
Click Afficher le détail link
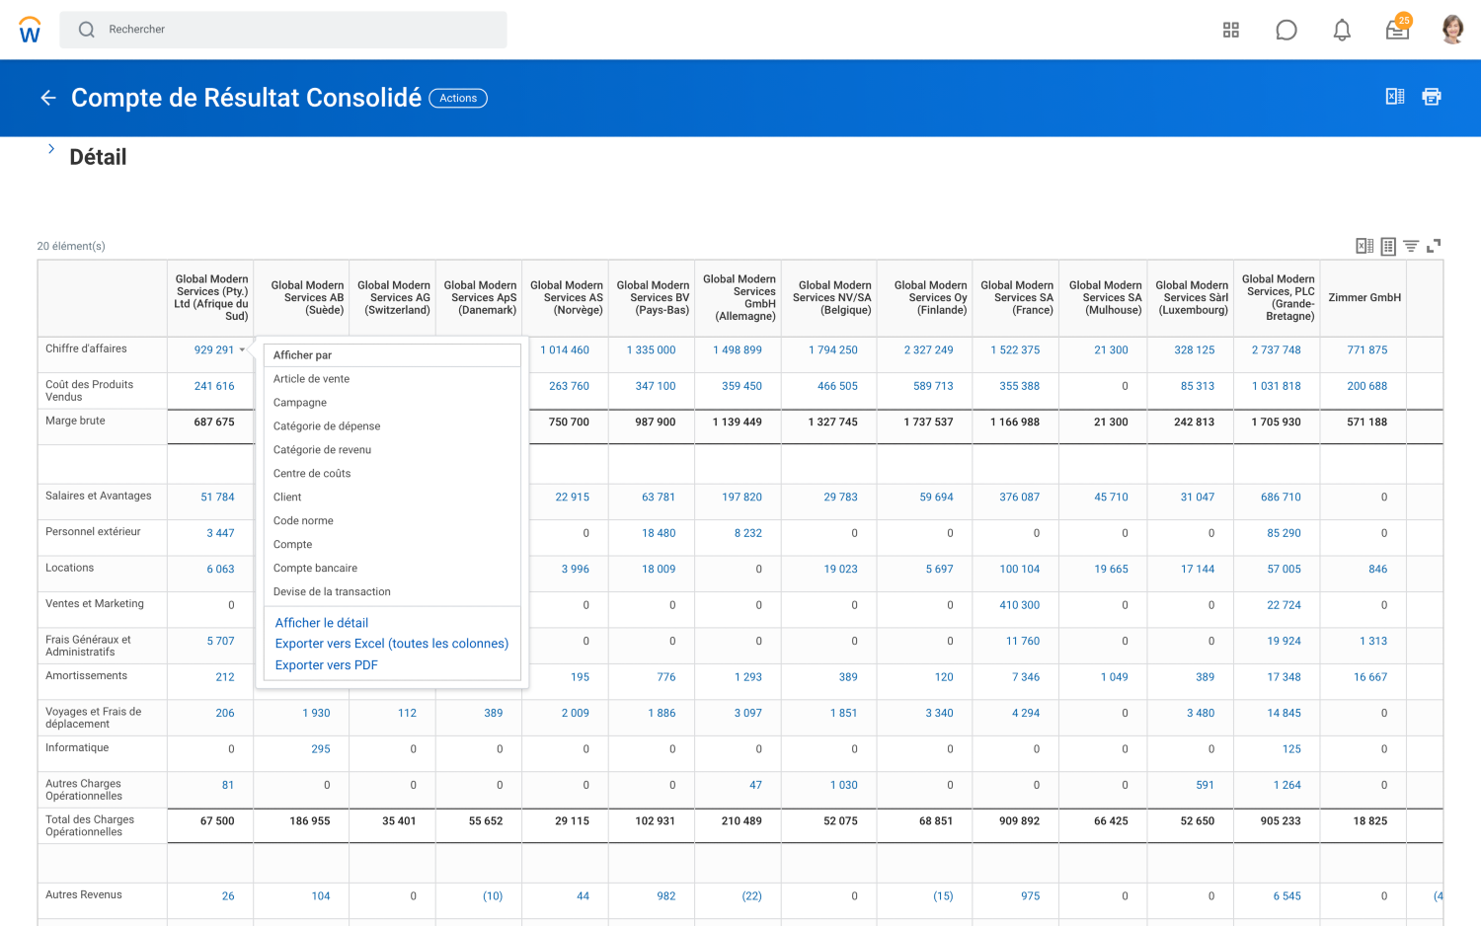(321, 623)
